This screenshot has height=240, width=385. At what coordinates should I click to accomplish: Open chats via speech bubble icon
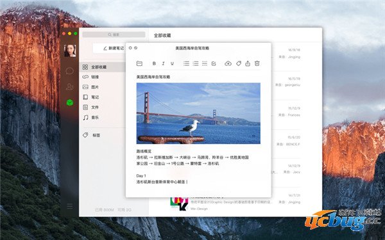[70, 71]
